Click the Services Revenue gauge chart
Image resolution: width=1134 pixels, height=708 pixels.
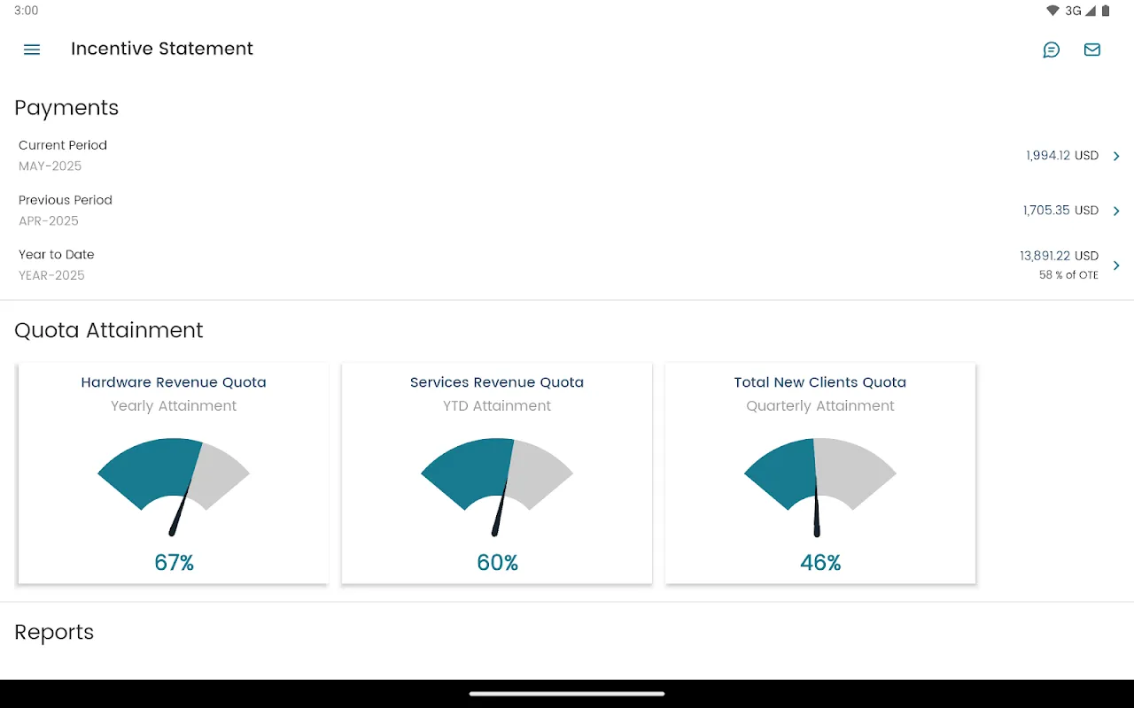[x=497, y=487]
